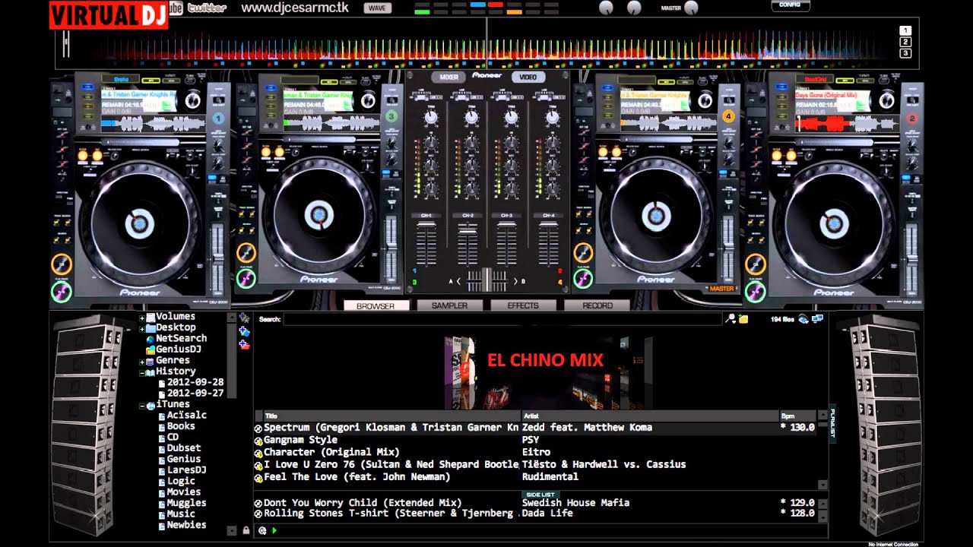Toggle the MASTER indicator on deck 4

click(720, 289)
